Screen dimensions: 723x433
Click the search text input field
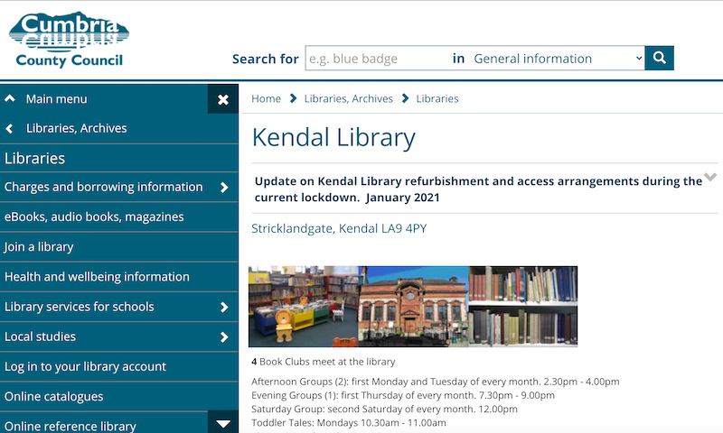(376, 59)
